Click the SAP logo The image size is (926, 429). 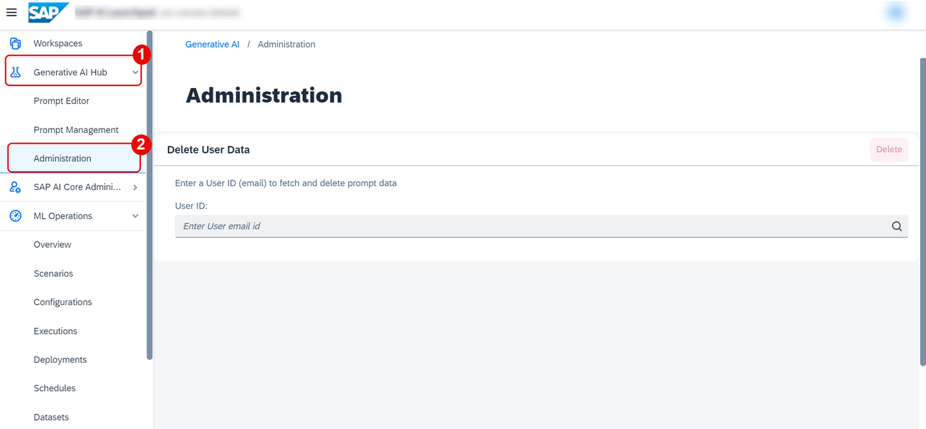pos(48,12)
